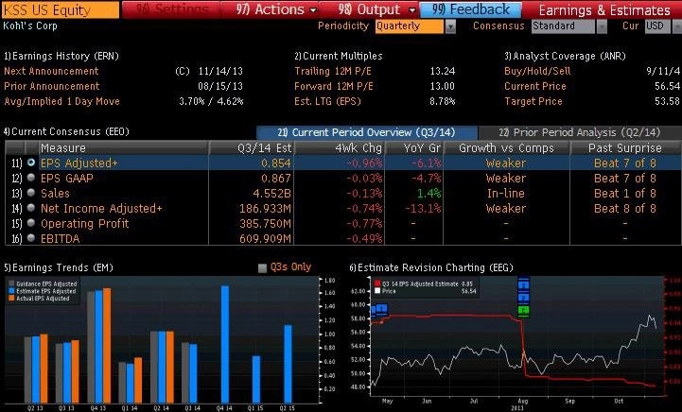Click Beat 8 of 8 cell

coord(625,209)
